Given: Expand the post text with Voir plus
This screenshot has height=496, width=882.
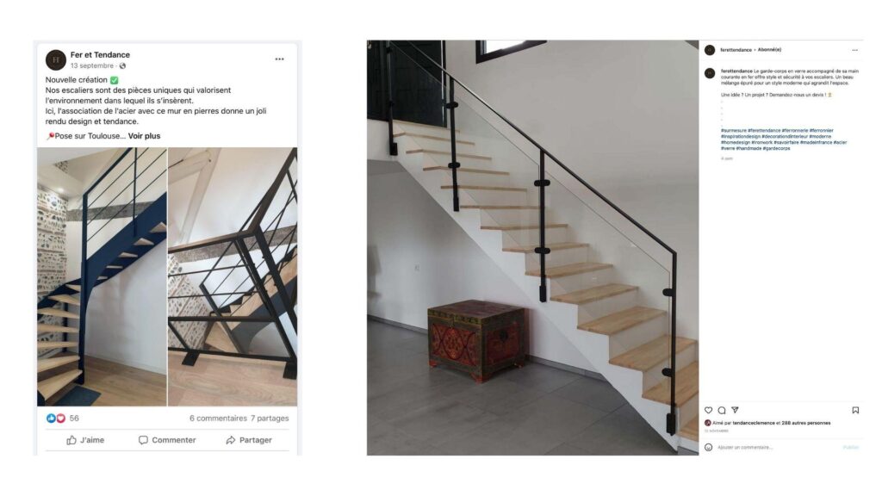Looking at the screenshot, I should [x=144, y=136].
